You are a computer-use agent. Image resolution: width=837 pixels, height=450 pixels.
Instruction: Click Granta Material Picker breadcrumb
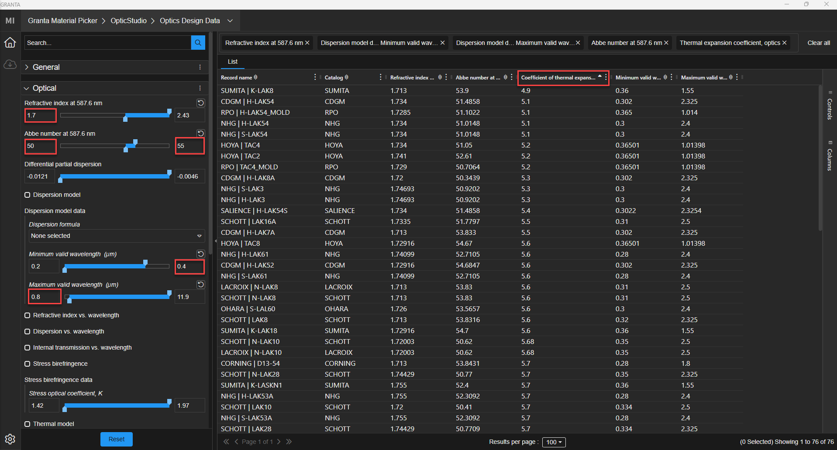coord(63,21)
